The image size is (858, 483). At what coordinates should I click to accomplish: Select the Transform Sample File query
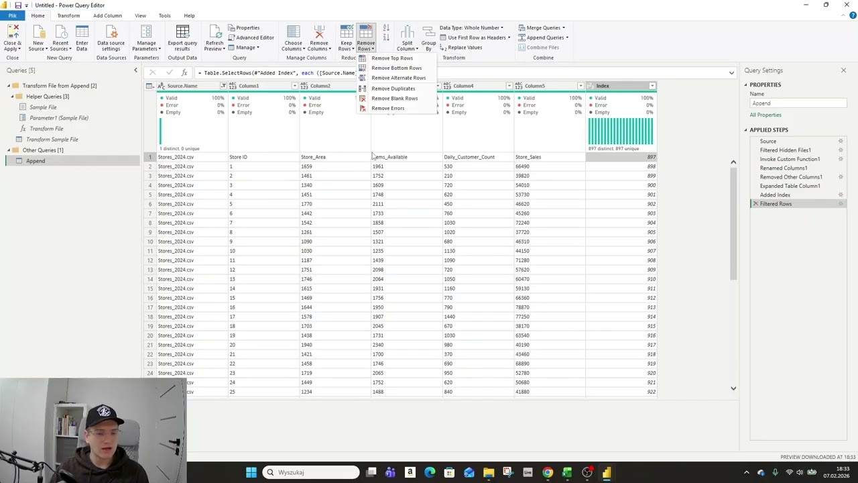(52, 140)
